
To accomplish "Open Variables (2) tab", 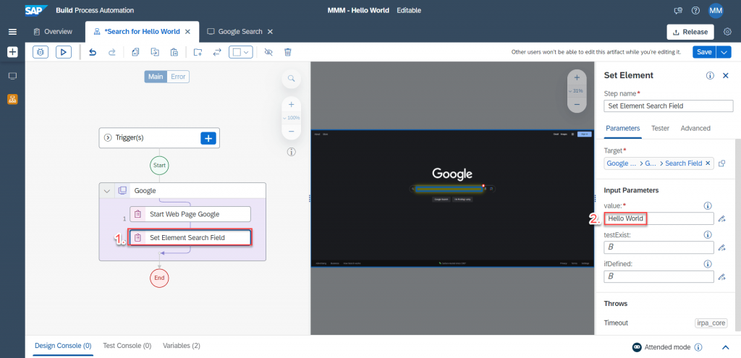I will click(182, 346).
